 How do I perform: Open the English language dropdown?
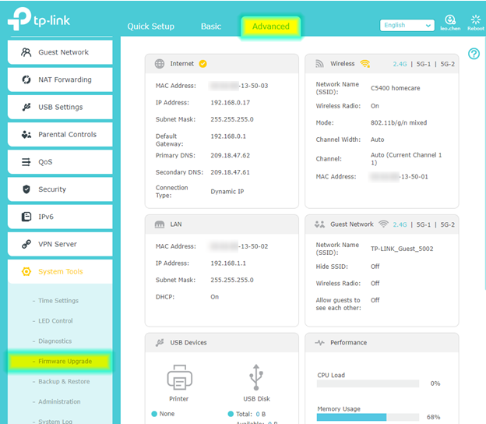point(407,26)
